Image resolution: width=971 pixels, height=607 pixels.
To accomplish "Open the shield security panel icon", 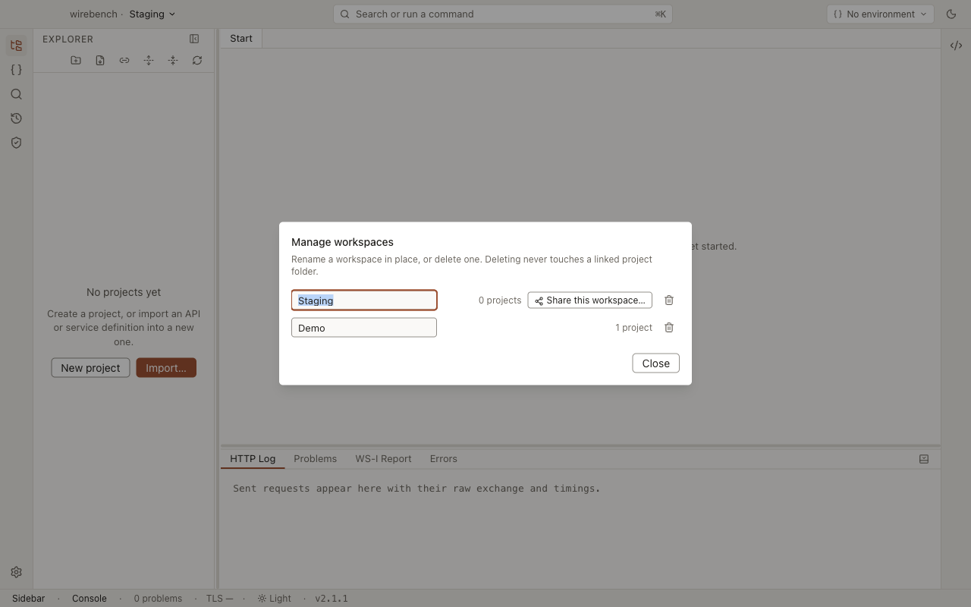I will pyautogui.click(x=16, y=143).
